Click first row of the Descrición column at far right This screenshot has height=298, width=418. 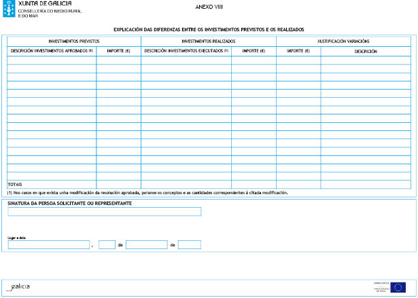(x=366, y=60)
